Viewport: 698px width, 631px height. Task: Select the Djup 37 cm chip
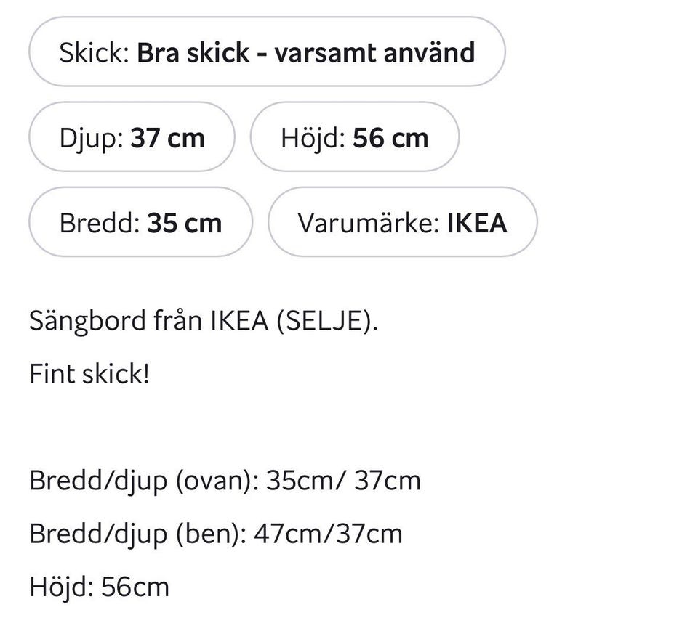[x=132, y=137]
